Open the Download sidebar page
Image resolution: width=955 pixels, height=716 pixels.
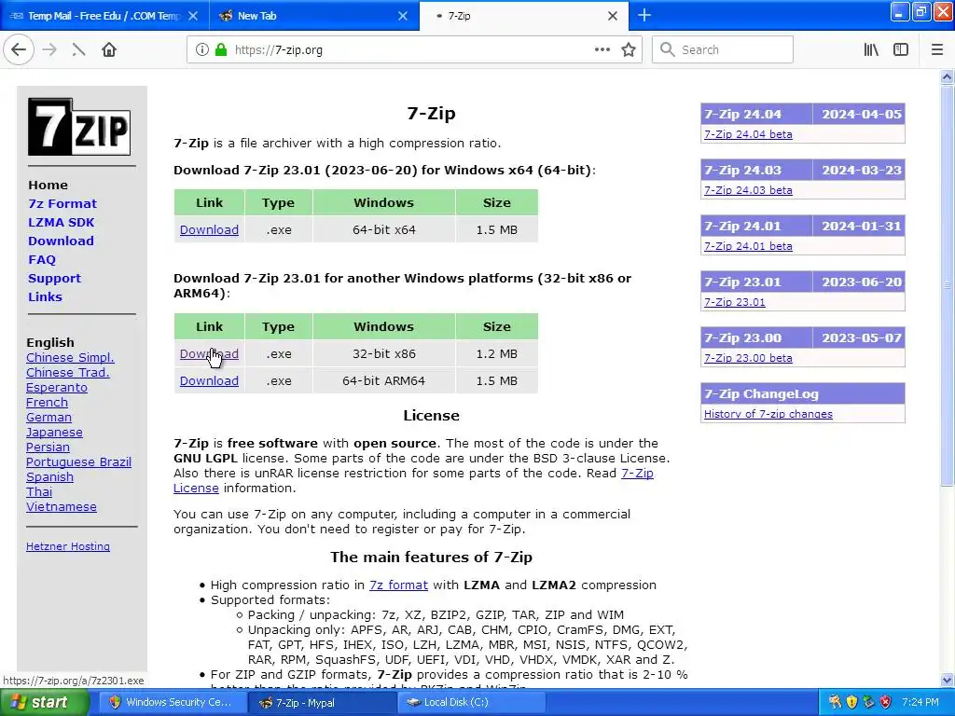point(61,241)
